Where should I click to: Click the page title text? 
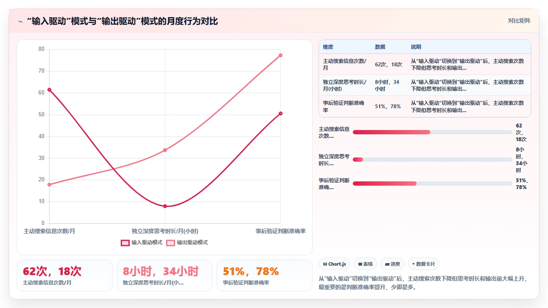(122, 21)
